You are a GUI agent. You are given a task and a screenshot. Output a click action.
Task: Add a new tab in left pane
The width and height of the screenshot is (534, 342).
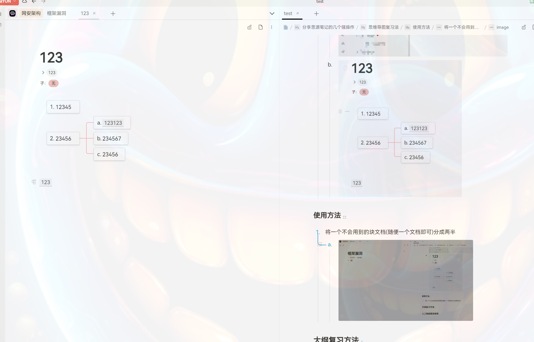tap(113, 13)
